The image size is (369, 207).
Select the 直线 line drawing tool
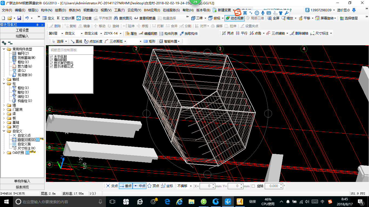76,41
